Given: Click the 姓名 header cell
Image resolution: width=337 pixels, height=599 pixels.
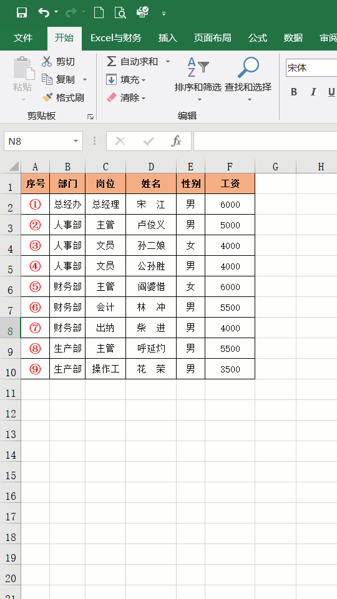Looking at the screenshot, I should (x=151, y=183).
